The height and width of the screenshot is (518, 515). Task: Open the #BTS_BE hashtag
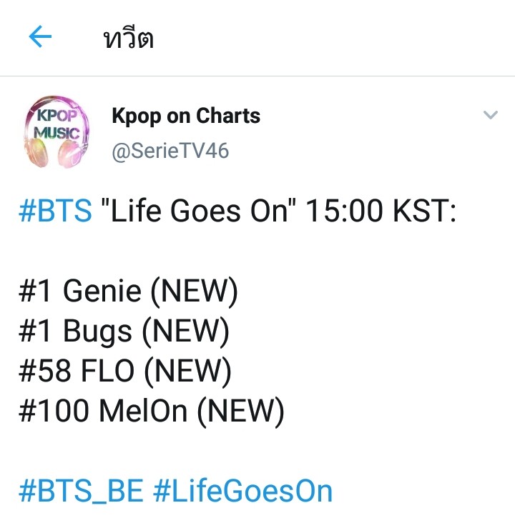81,491
